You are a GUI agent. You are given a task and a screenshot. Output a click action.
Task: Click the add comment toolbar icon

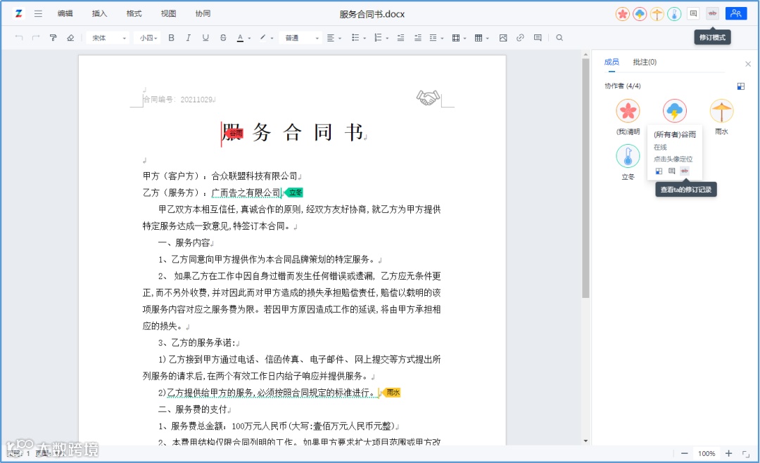(x=538, y=38)
